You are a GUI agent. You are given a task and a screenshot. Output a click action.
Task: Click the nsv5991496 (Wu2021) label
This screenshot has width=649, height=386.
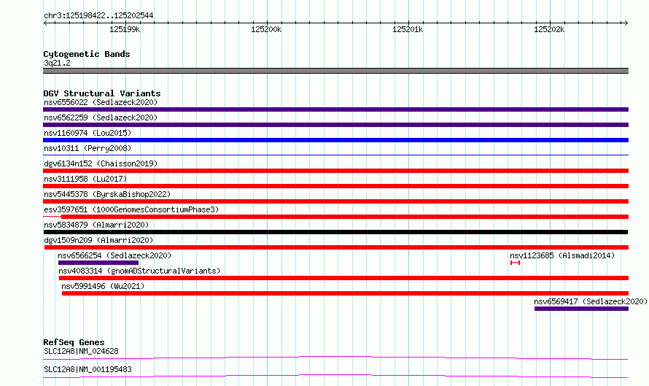coord(103,286)
